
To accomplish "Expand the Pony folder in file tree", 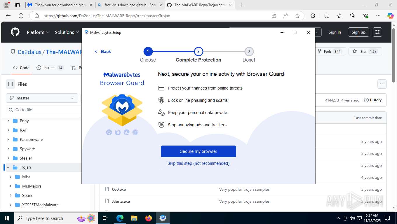I will click(x=8, y=121).
